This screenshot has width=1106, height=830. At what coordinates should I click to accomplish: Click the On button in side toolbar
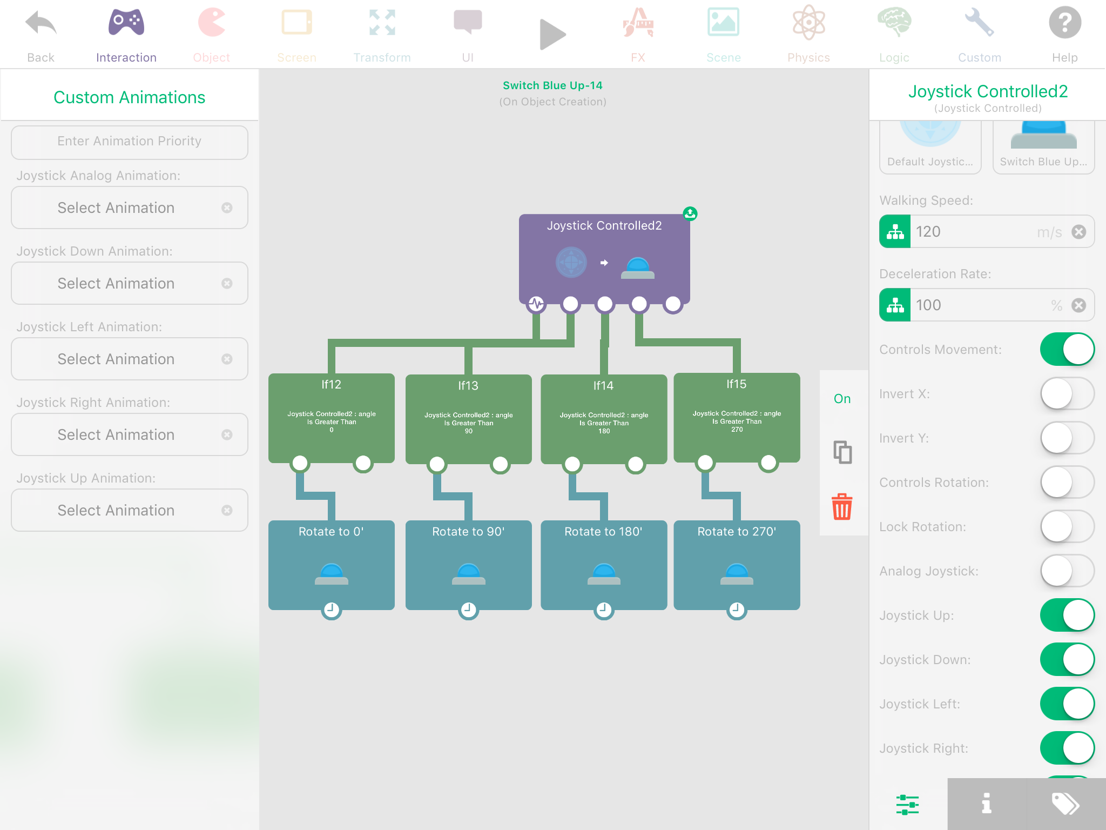coord(842,399)
